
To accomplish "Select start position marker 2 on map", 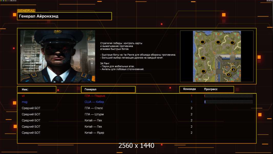I will pos(234,70).
